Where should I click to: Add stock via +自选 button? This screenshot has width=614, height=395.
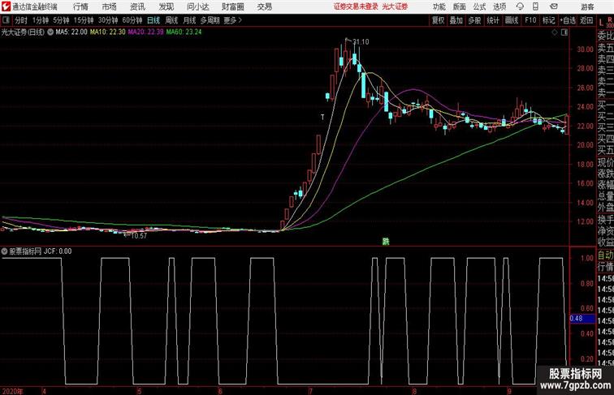[568, 20]
